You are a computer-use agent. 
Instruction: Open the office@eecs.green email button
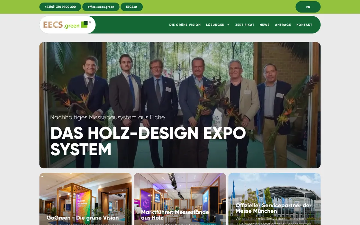(x=101, y=7)
